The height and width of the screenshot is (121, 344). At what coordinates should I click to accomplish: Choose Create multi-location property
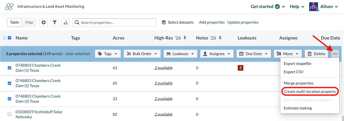pyautogui.click(x=310, y=92)
